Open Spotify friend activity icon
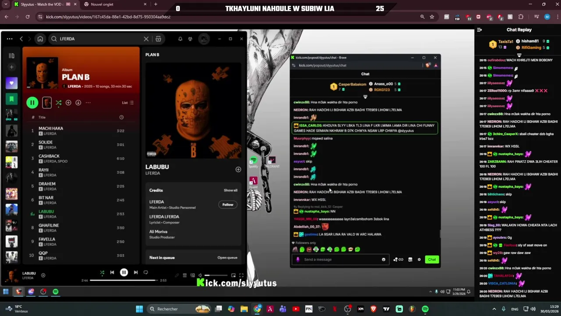This screenshot has width=561, height=316. [x=190, y=39]
